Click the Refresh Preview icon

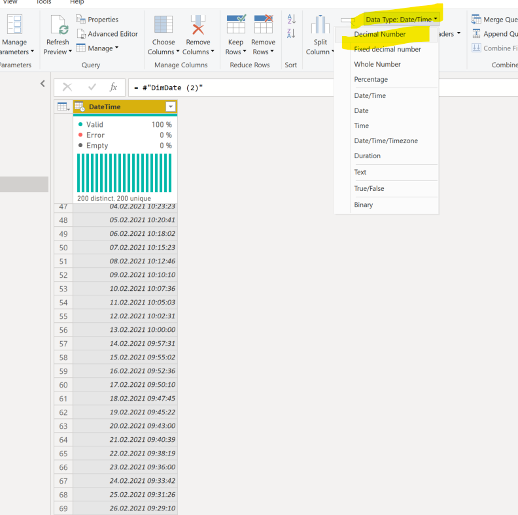pyautogui.click(x=59, y=25)
